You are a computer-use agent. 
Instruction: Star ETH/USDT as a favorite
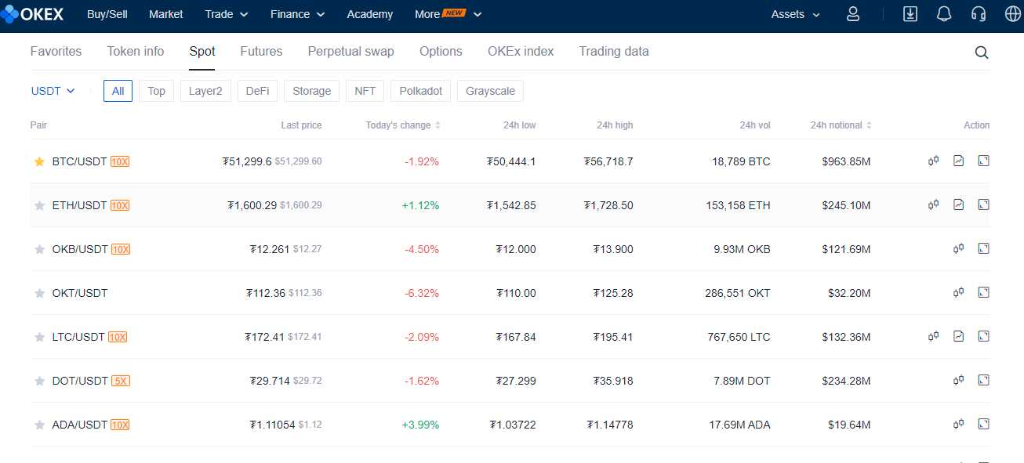[x=39, y=205]
